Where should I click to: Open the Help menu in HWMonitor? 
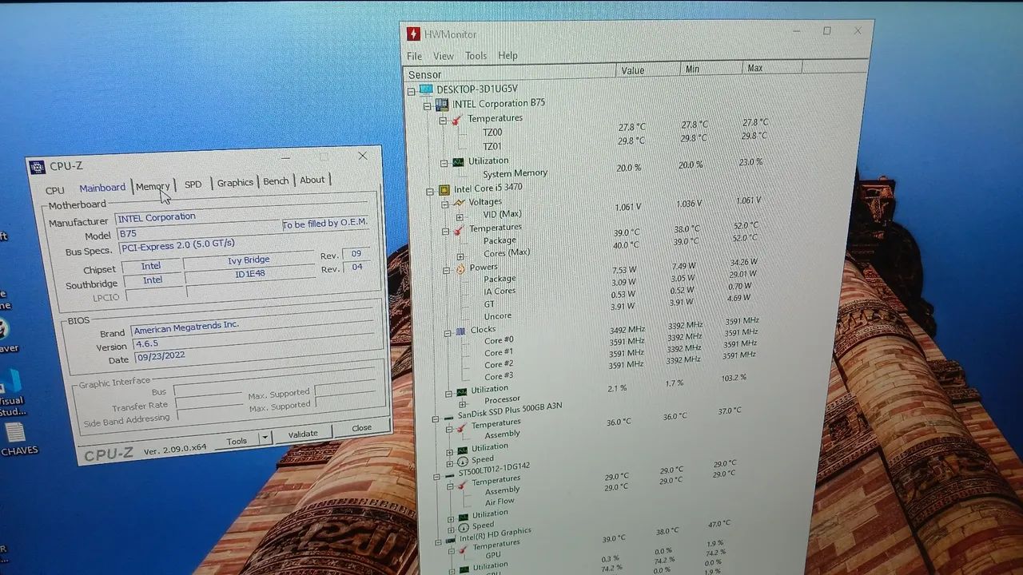[x=508, y=55]
